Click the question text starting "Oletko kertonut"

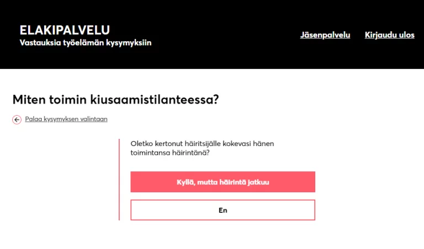(x=202, y=144)
